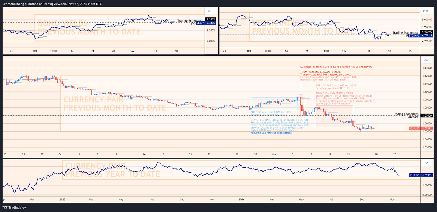The width and height of the screenshot is (437, 212).
Task: Click the 2.350% forecast label in bond yields pane
Action: coord(211,19)
